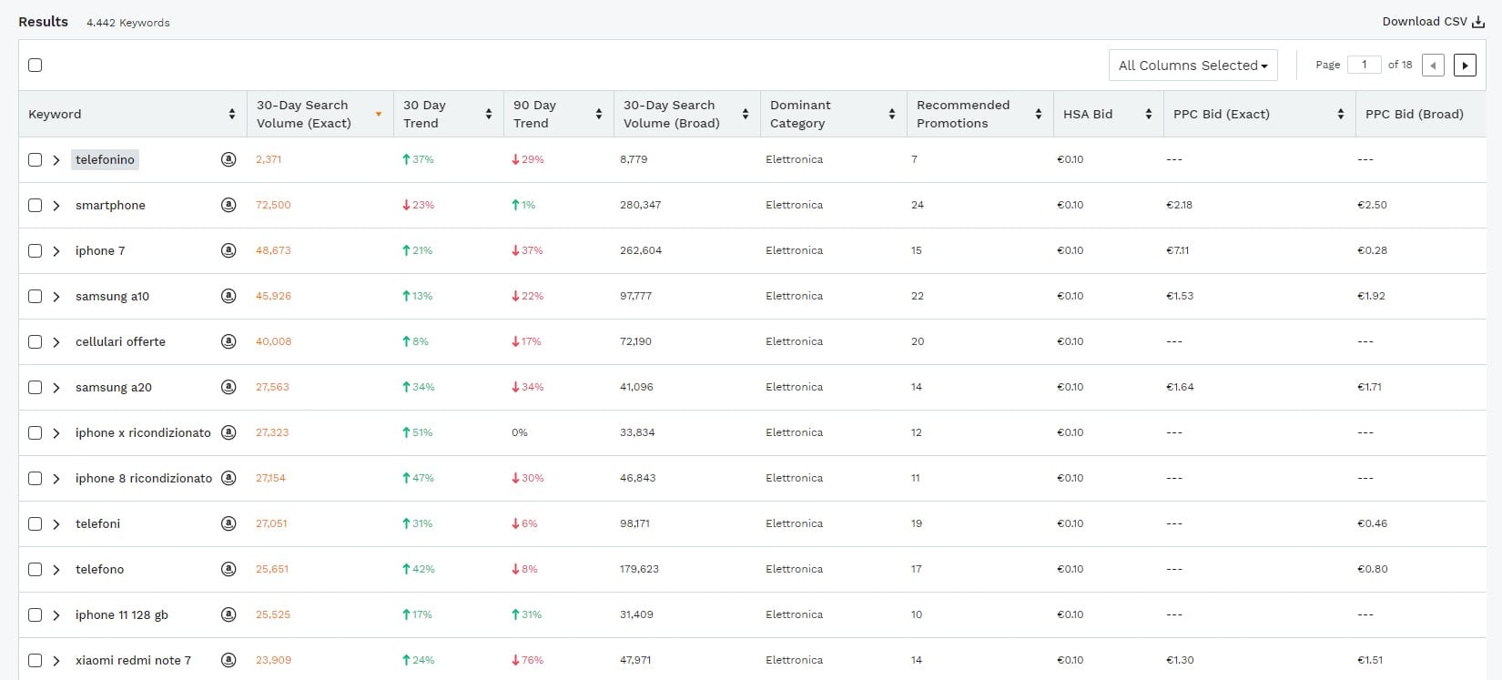Go to next page with right arrow
The image size is (1502, 680).
[x=1465, y=66]
